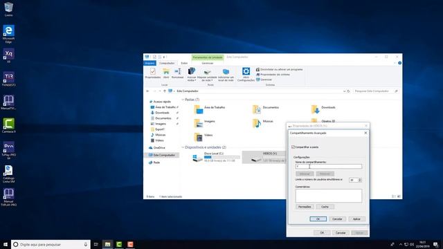Open File Explorer from the taskbar
This screenshot has width=443, height=249.
click(x=108, y=244)
